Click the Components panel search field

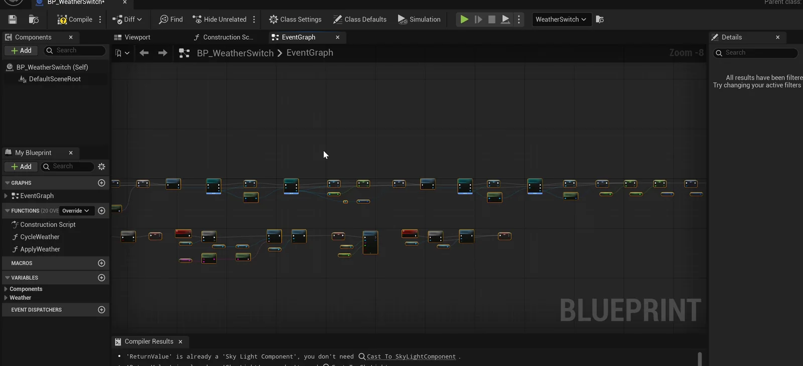(75, 51)
